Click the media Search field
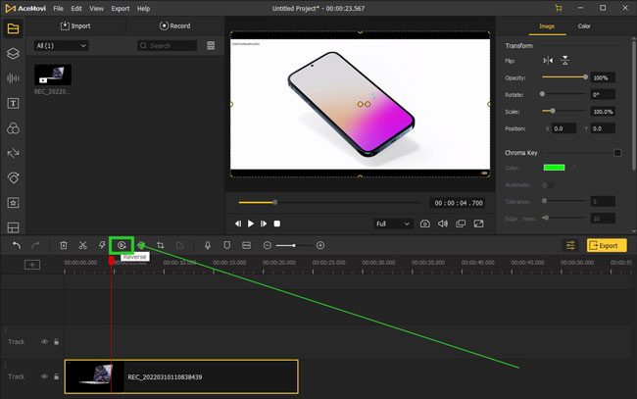Viewport: 637px width, 399px height. [168, 45]
